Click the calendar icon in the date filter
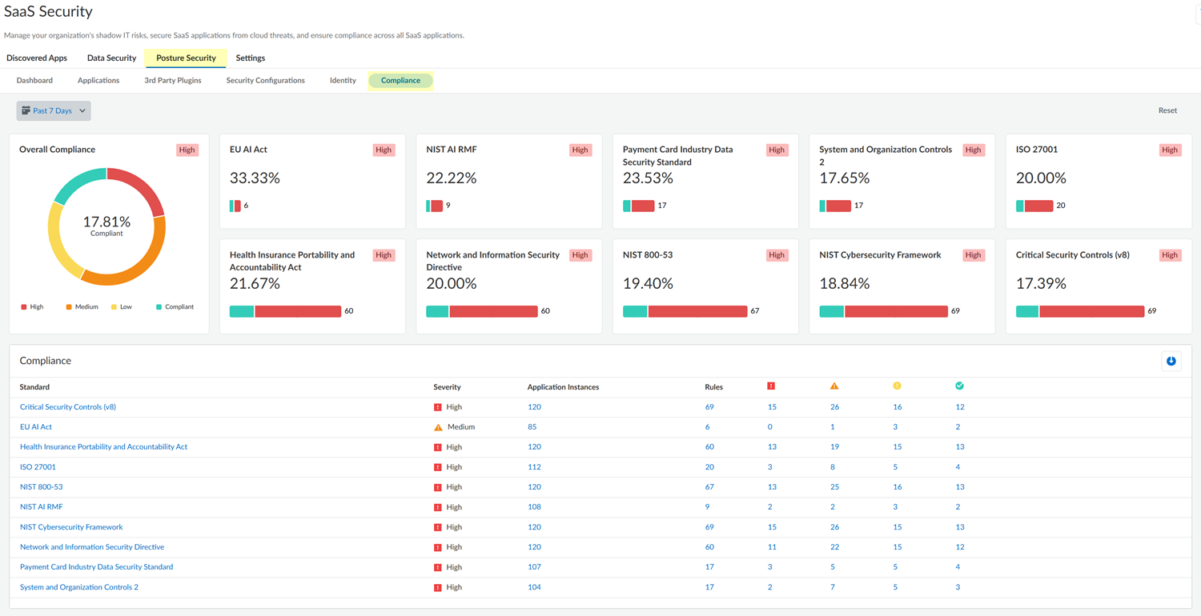The width and height of the screenshot is (1201, 616). pyautogui.click(x=26, y=110)
